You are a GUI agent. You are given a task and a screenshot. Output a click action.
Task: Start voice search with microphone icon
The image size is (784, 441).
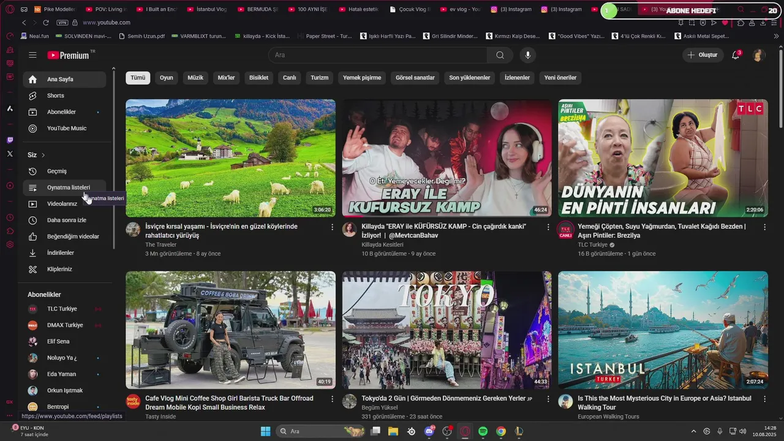coord(528,55)
